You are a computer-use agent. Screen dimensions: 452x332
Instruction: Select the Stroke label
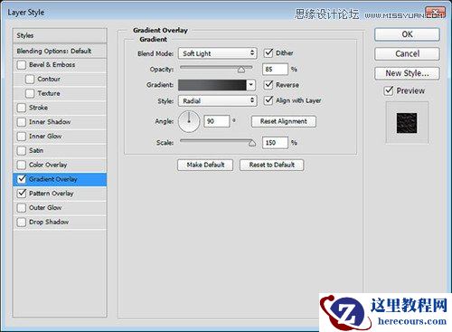click(x=38, y=108)
